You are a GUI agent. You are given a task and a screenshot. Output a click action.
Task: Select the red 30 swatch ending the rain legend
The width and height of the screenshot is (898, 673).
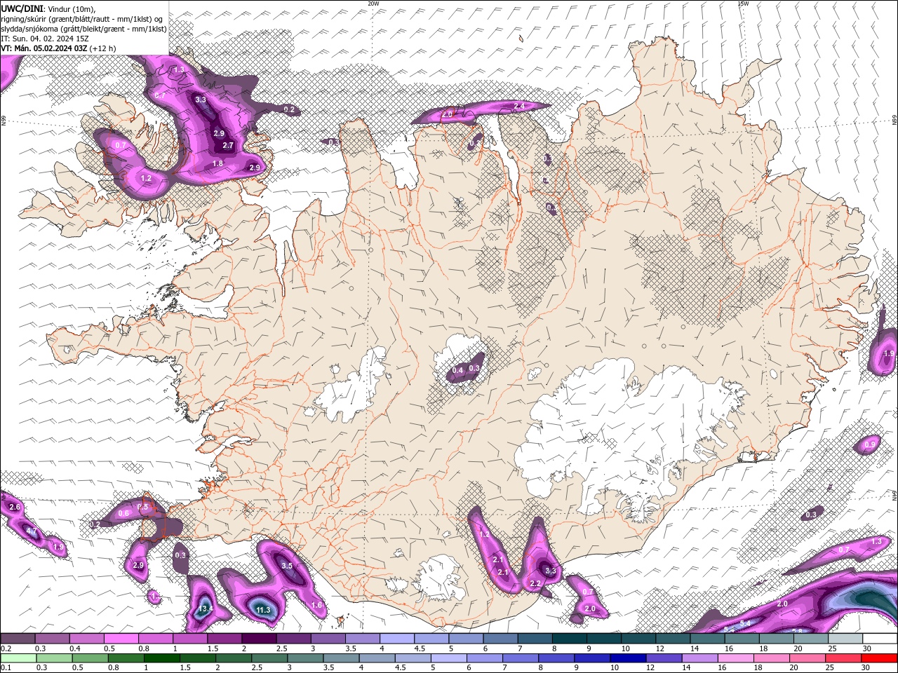pos(879,658)
